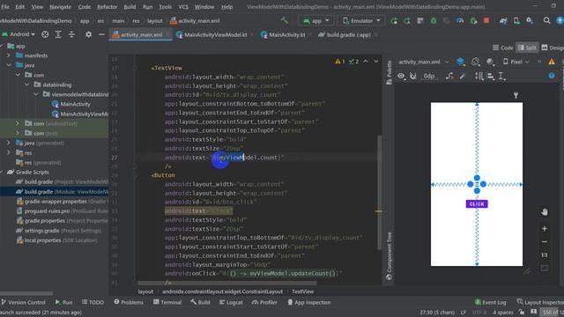Toggle Autoconnect to Parent magnet icon

(x=413, y=76)
